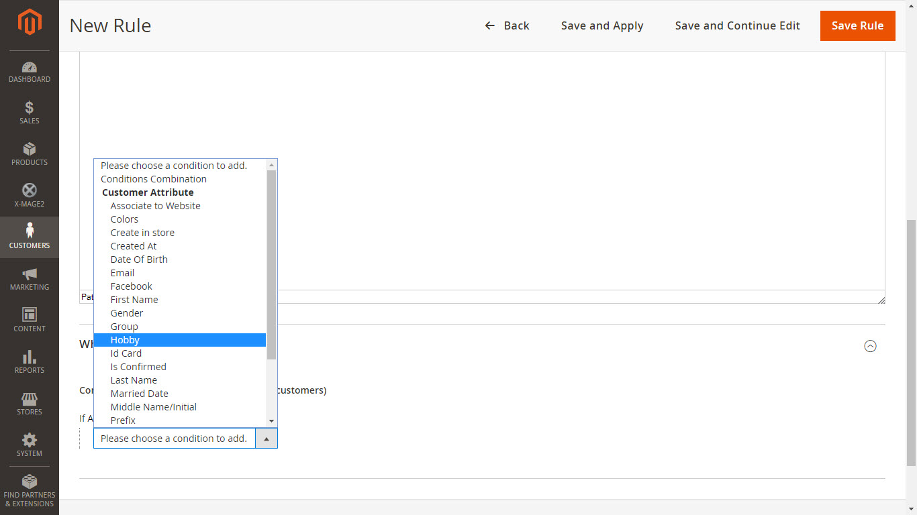This screenshot has height=515, width=917.
Task: Open the Customers sidebar menu
Action: click(x=30, y=237)
